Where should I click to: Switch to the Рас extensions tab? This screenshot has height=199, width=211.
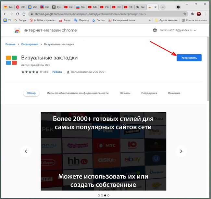pyautogui.click(x=140, y=7)
